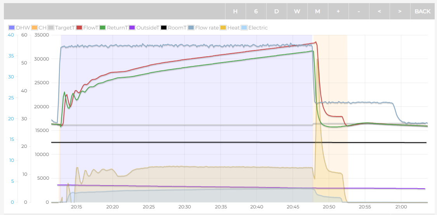
Task: Toggle ReturnT legend entry
Action: tap(114, 28)
